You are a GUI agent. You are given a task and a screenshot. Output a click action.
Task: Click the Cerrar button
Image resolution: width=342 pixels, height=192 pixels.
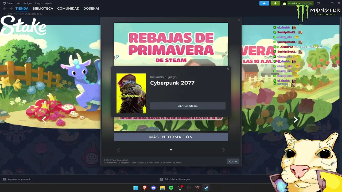point(233,161)
